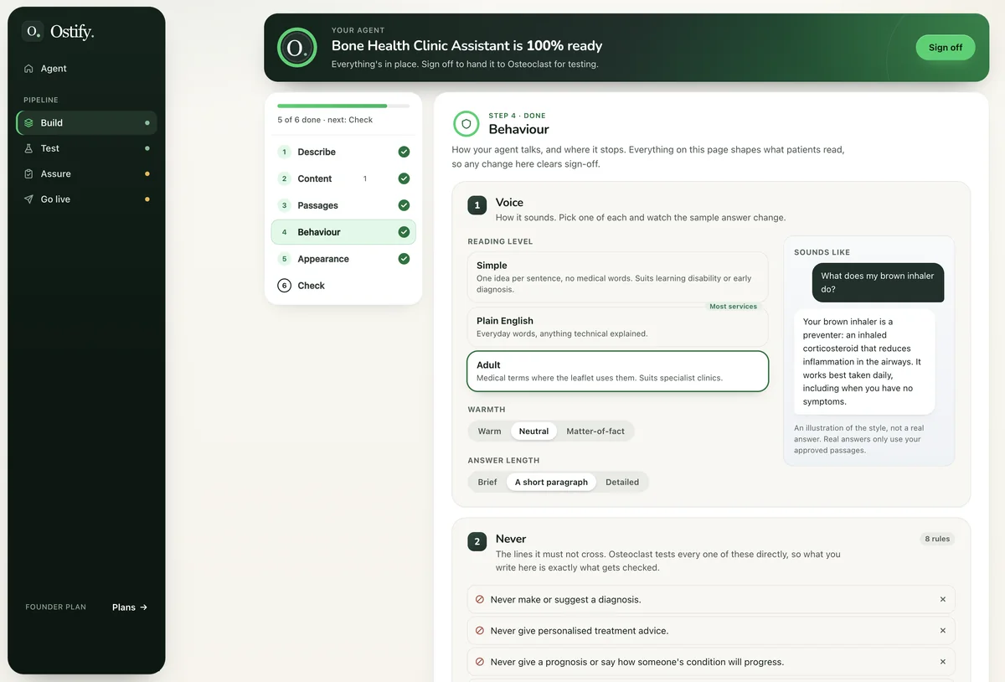1005x682 pixels.
Task: Set warmth to Warm
Action: pos(489,431)
